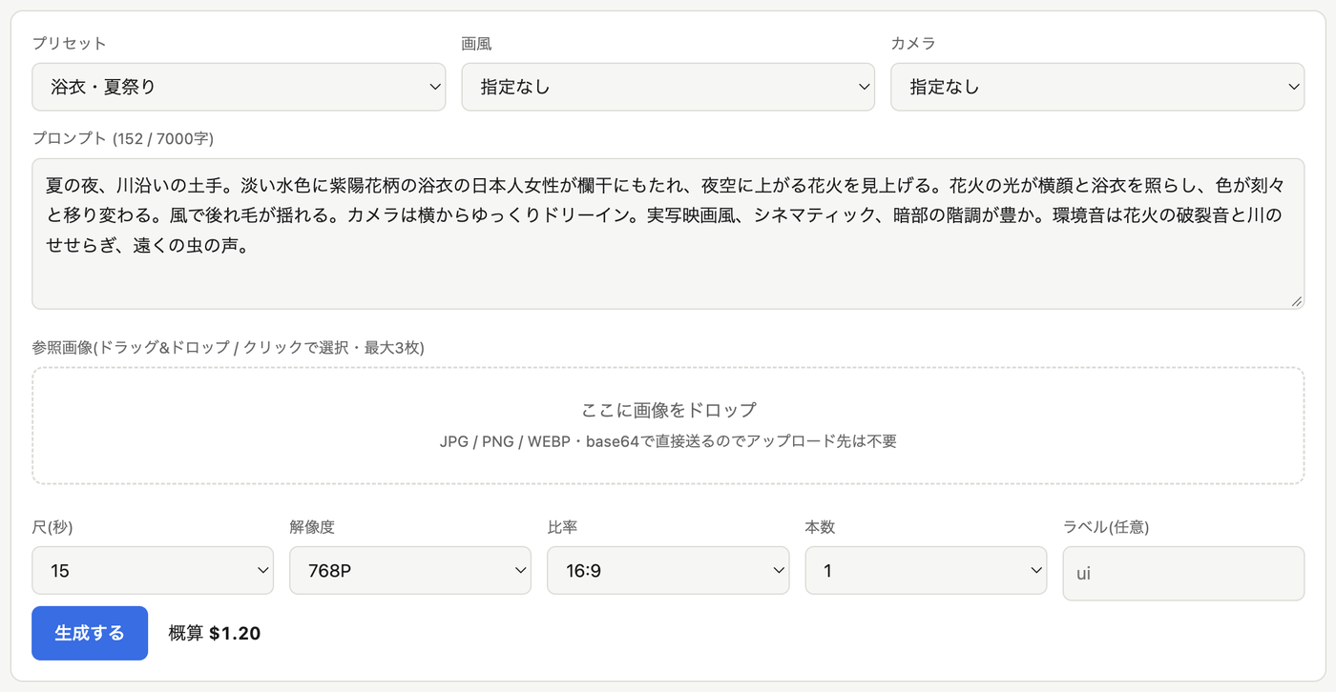Click the プロンプト (152 / 7000字) label
The image size is (1336, 692).
123,138
